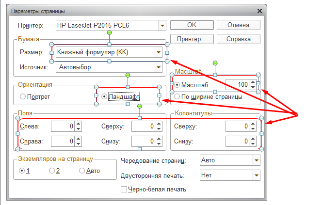The image size is (323, 205).
Task: Decrease the Масштаб value with down arrow
Action: (253, 87)
